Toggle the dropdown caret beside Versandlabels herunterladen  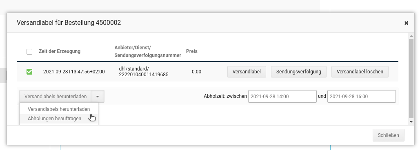pyautogui.click(x=98, y=96)
